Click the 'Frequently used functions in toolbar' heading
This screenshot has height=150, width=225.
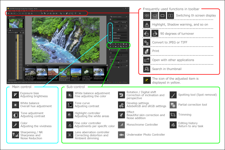pos(171,9)
